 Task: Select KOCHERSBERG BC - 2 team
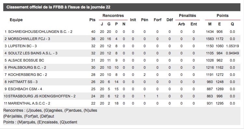point(28,75)
